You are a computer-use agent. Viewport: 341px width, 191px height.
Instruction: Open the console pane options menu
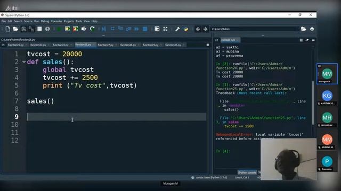pos(313,40)
